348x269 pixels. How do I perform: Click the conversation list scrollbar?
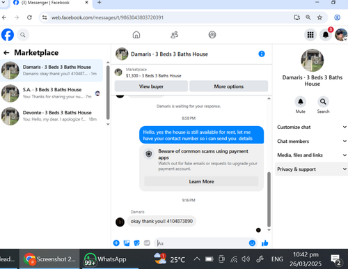pos(108,93)
